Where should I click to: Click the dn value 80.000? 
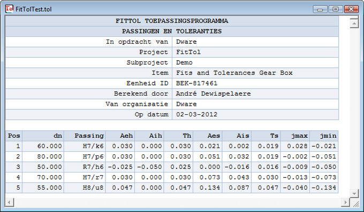click(x=43, y=156)
